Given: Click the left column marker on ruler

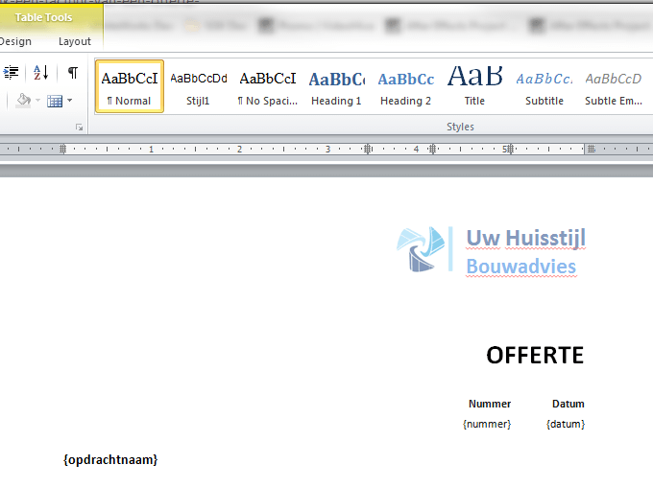Looking at the screenshot, I should (62, 149).
